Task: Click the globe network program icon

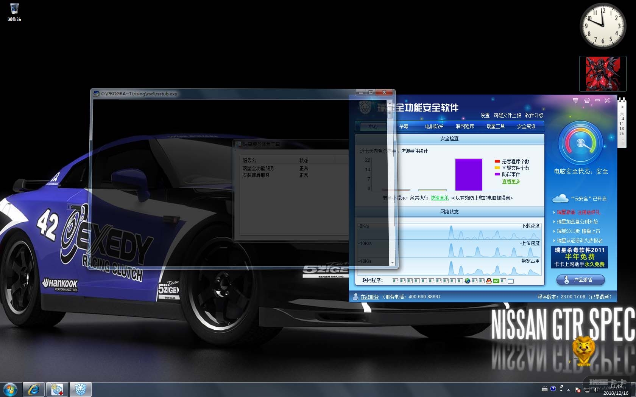Action: [x=468, y=281]
